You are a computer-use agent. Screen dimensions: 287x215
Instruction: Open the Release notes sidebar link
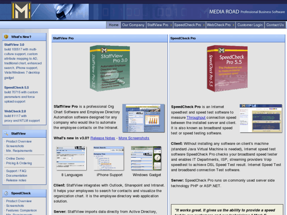(x=16, y=180)
